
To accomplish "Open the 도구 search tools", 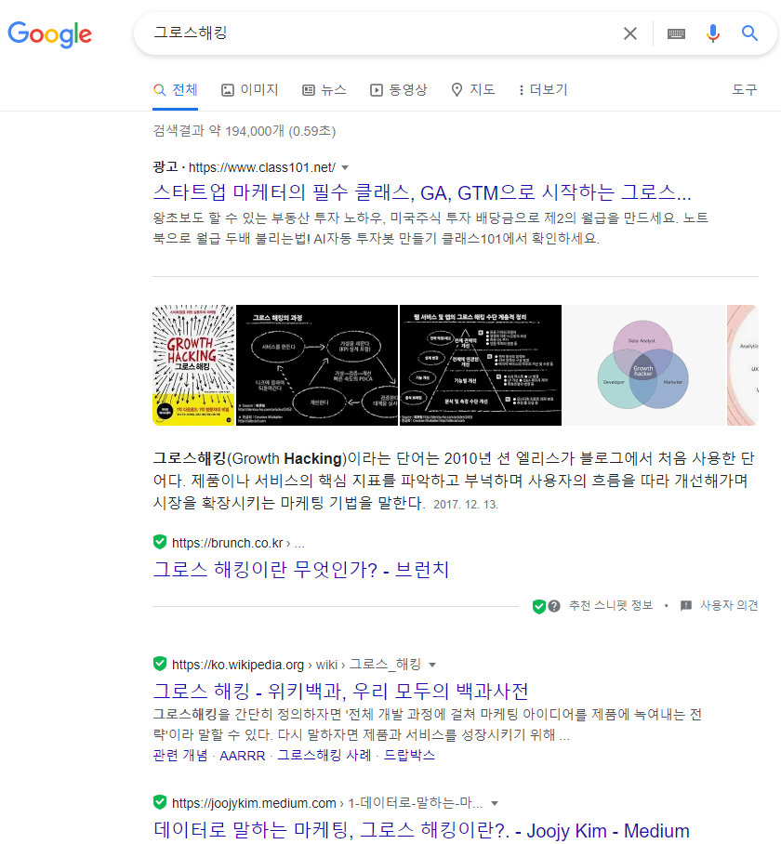I will [745, 90].
